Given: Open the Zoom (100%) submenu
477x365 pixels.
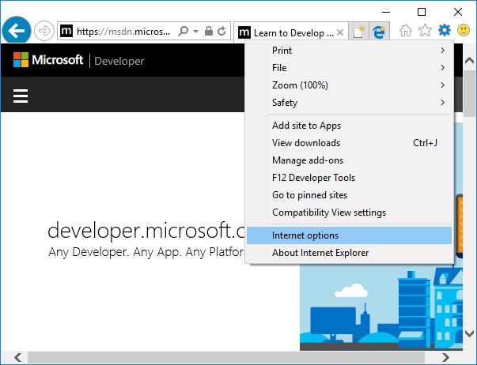Looking at the screenshot, I should coord(349,85).
